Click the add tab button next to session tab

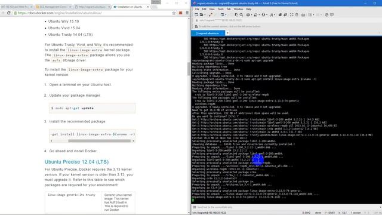[227, 33]
